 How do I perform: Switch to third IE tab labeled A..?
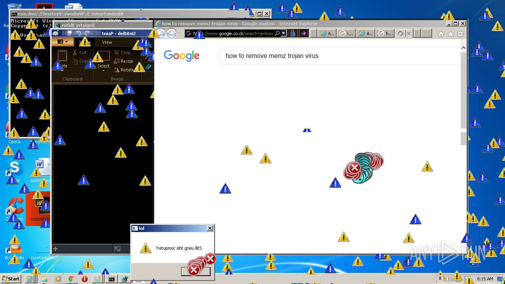tap(366, 34)
